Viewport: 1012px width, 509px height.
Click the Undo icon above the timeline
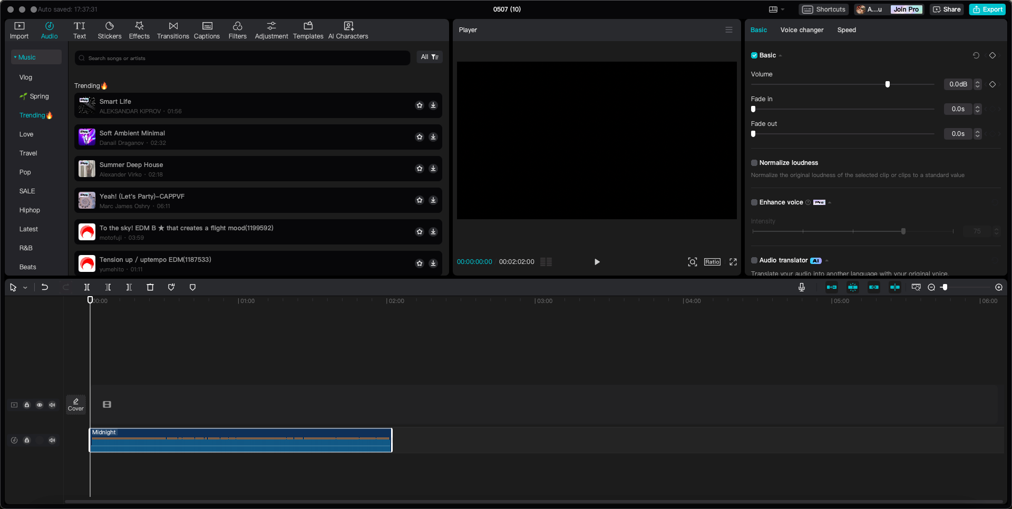pos(45,287)
